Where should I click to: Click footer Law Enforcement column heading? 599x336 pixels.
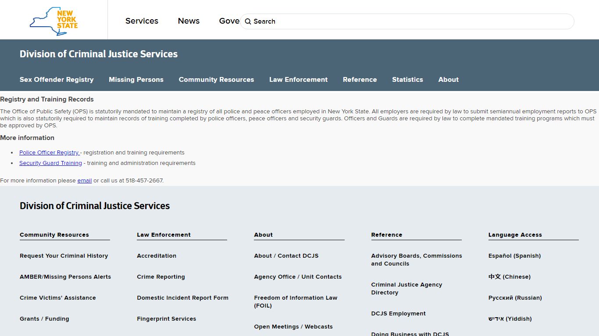pyautogui.click(x=164, y=235)
